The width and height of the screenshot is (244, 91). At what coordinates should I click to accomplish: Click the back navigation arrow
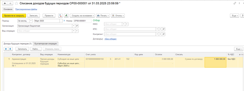click(5, 3)
